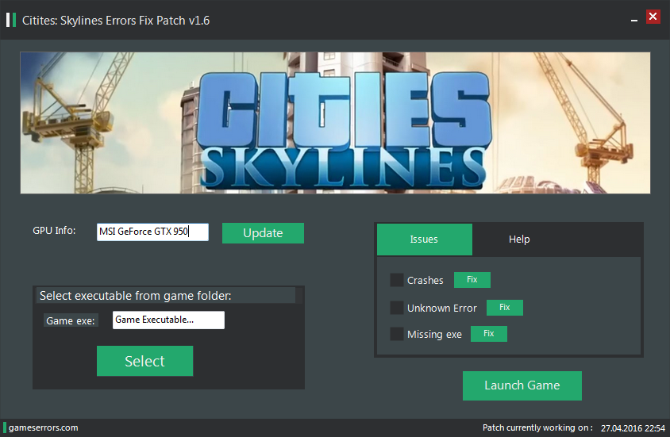Click the Game Executable input field
Screen dimensions: 670x437
pyautogui.click(x=168, y=320)
